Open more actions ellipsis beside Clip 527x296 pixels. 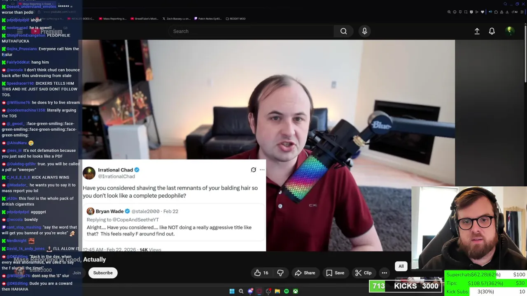(384, 273)
